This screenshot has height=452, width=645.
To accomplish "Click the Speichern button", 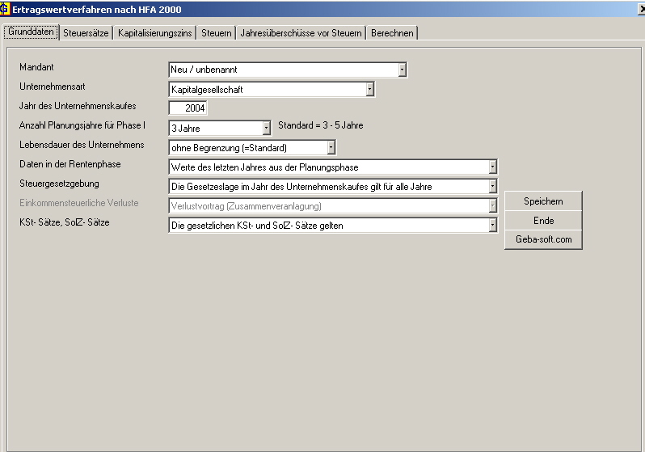I will click(543, 201).
